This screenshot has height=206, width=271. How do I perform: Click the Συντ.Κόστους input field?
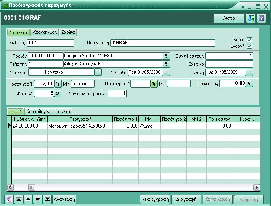click(229, 56)
